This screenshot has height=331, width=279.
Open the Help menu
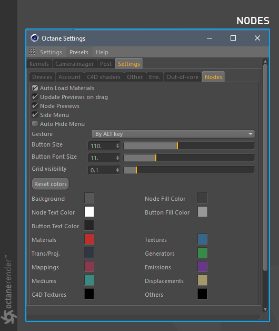tap(102, 52)
